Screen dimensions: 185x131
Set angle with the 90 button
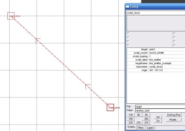(x=139, y=115)
